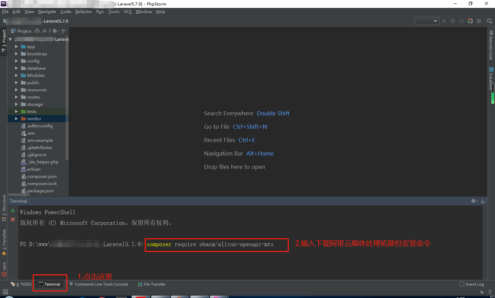495x298 pixels.
Task: Open the run configuration dropdown
Action: tap(427, 21)
